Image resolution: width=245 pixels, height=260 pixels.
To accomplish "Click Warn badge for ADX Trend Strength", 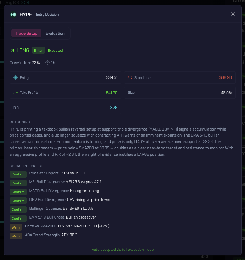I will pyautogui.click(x=16, y=236).
